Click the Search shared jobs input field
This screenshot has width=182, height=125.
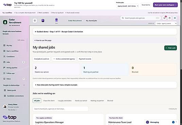pyautogui.click(x=61, y=109)
